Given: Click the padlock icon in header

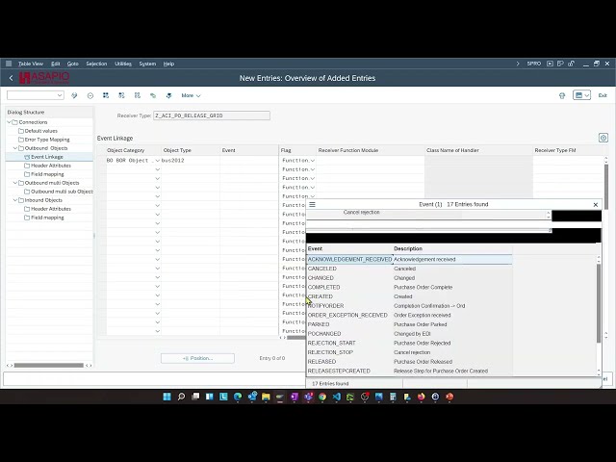Looking at the screenshot, I should pyautogui.click(x=571, y=64).
